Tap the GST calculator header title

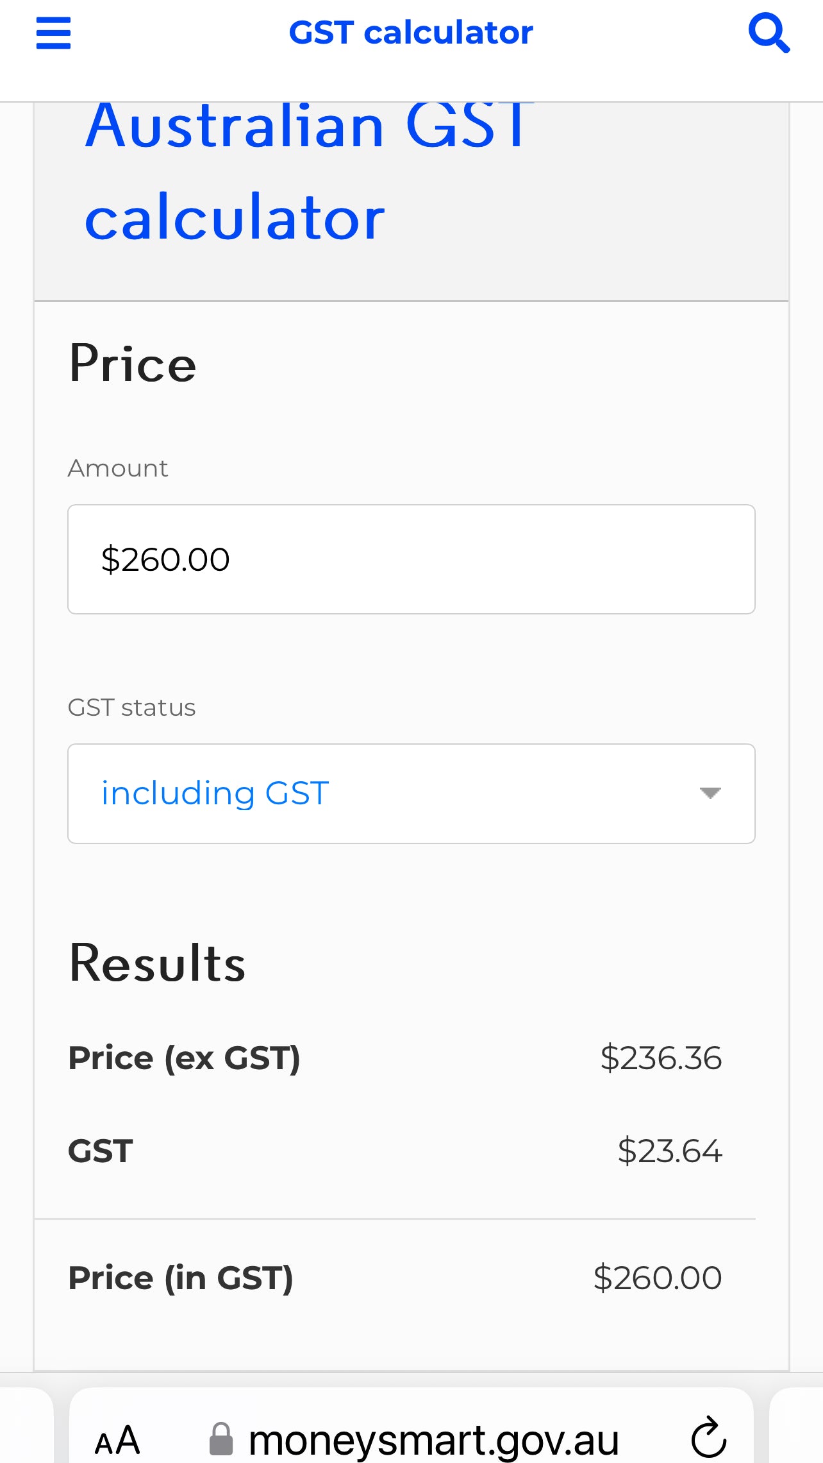coord(411,33)
